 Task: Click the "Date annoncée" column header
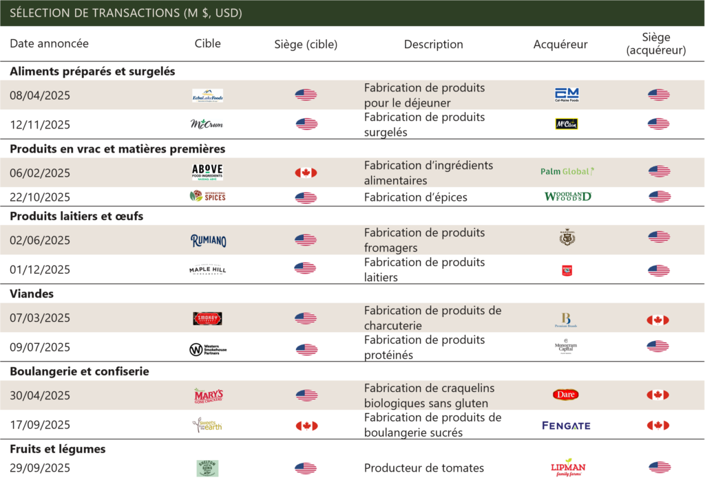point(49,44)
